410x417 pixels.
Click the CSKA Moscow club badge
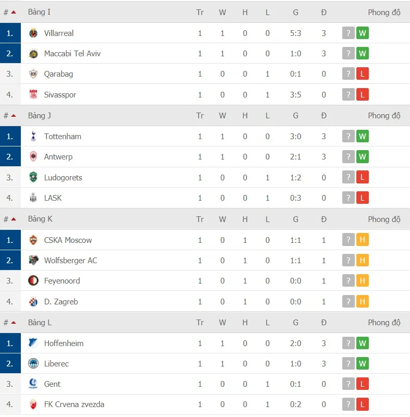(x=34, y=240)
